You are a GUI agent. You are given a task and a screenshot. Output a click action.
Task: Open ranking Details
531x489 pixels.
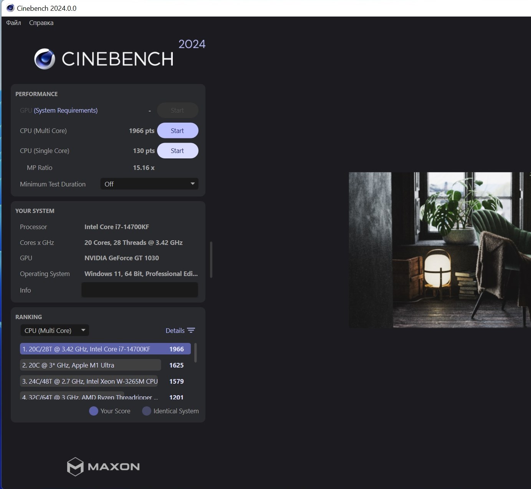[x=175, y=331]
